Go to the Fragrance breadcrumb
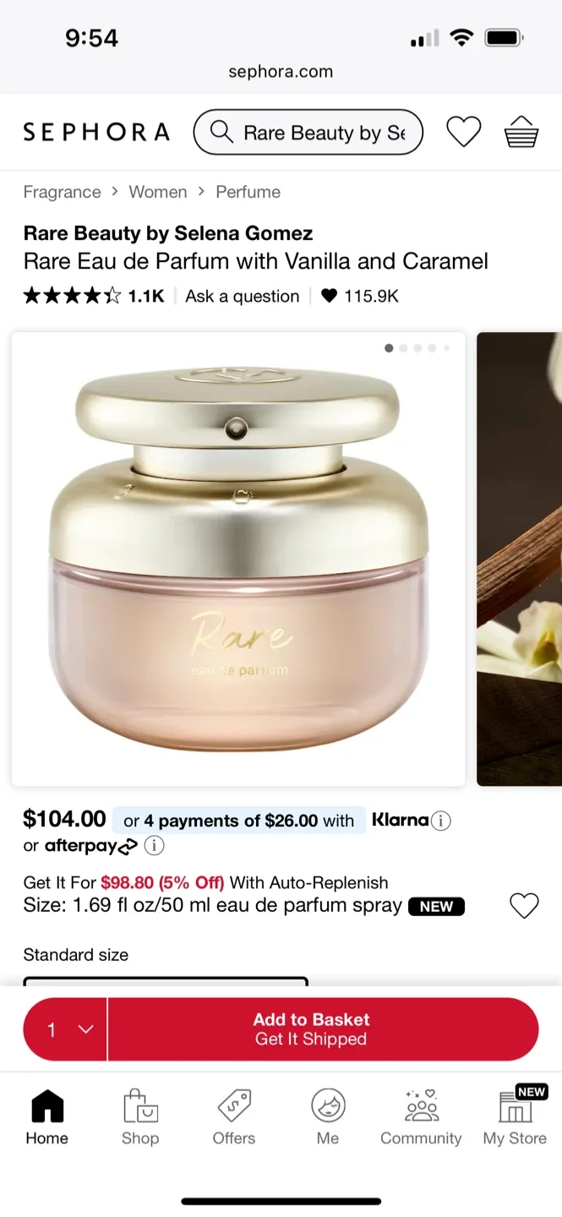The image size is (562, 1217). [62, 192]
